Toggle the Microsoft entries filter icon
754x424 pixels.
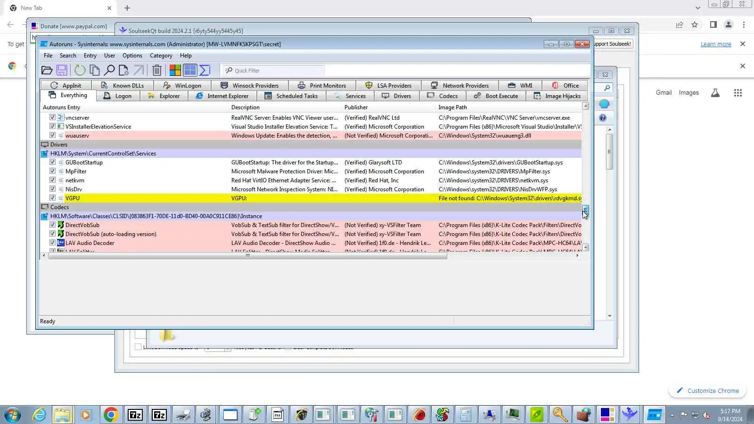[175, 71]
